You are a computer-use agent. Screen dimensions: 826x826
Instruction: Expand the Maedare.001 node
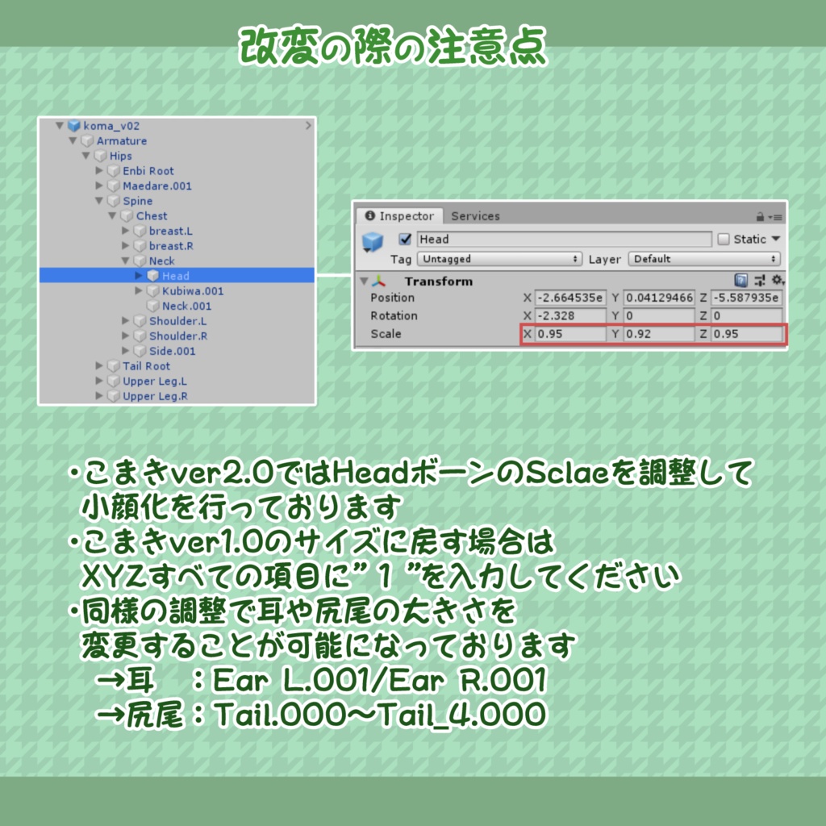pyautogui.click(x=99, y=186)
